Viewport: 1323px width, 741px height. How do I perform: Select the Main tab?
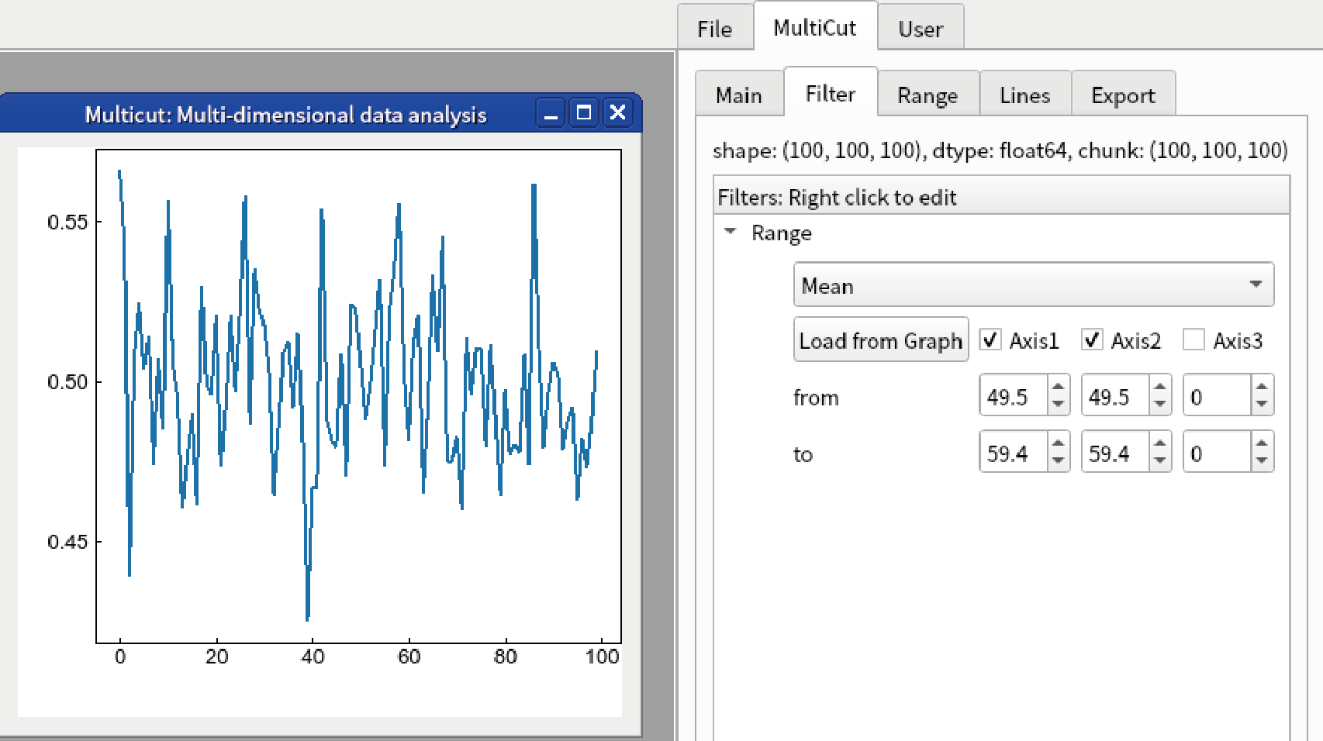click(738, 95)
